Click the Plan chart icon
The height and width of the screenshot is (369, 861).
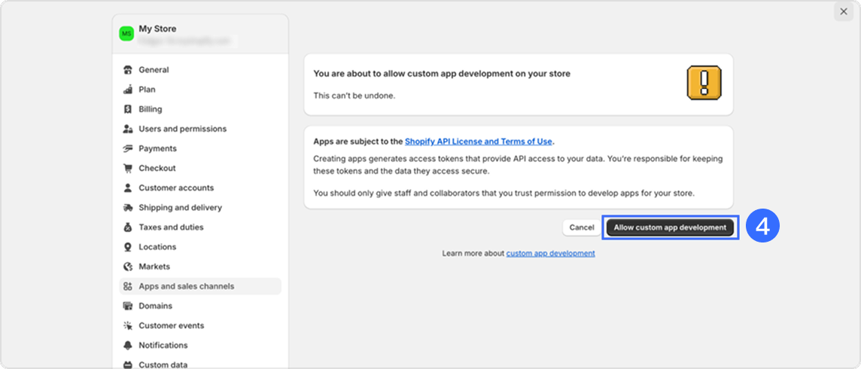pos(128,90)
